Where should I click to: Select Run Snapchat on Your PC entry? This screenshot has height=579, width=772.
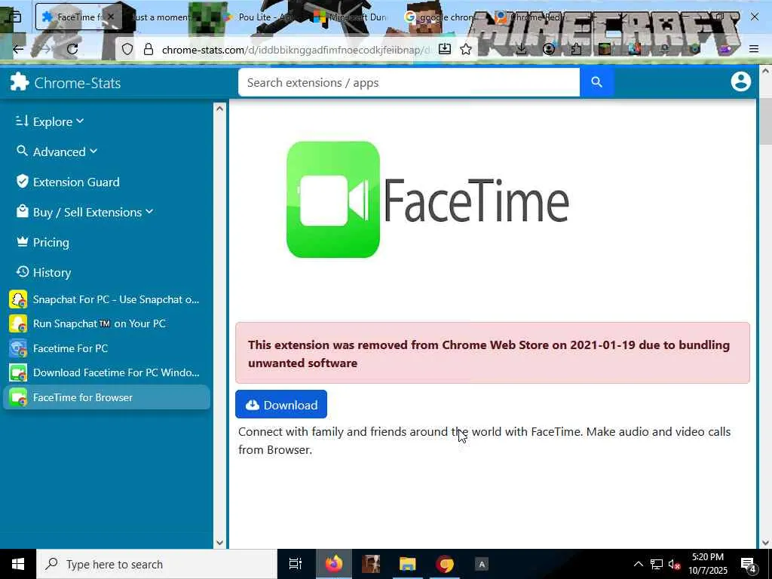coord(106,323)
